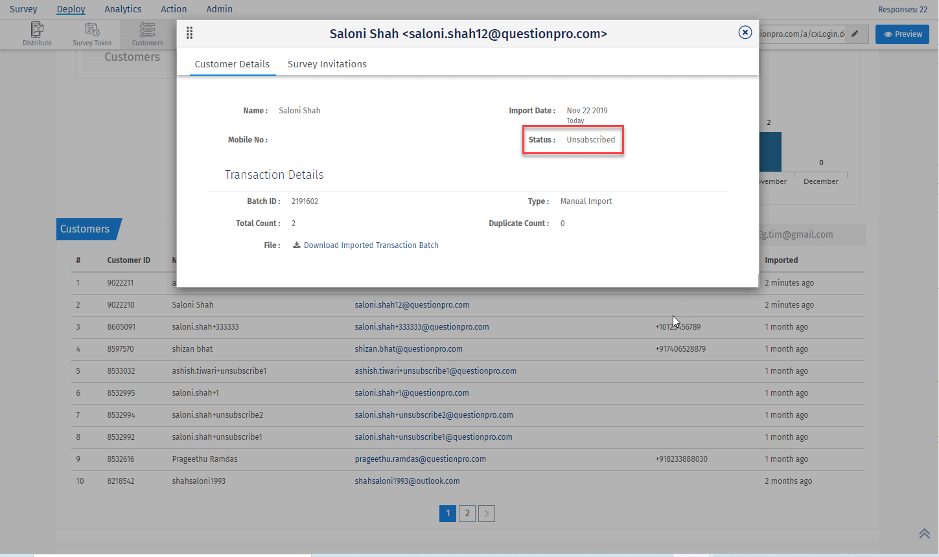Open the Admin menu
939x557 pixels.
(219, 9)
